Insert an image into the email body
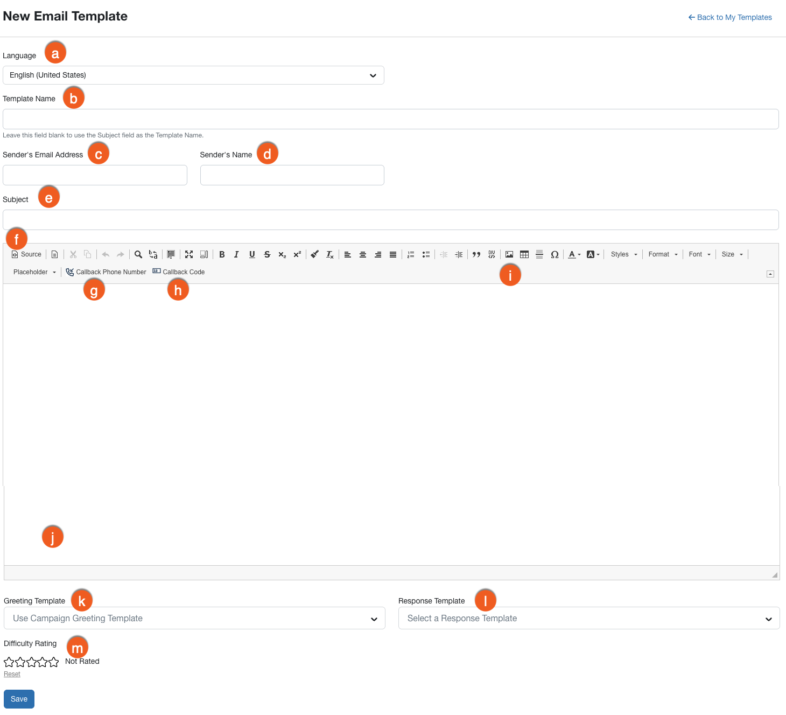 point(509,254)
